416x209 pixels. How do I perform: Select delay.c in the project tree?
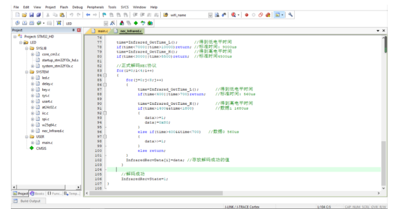click(x=47, y=84)
